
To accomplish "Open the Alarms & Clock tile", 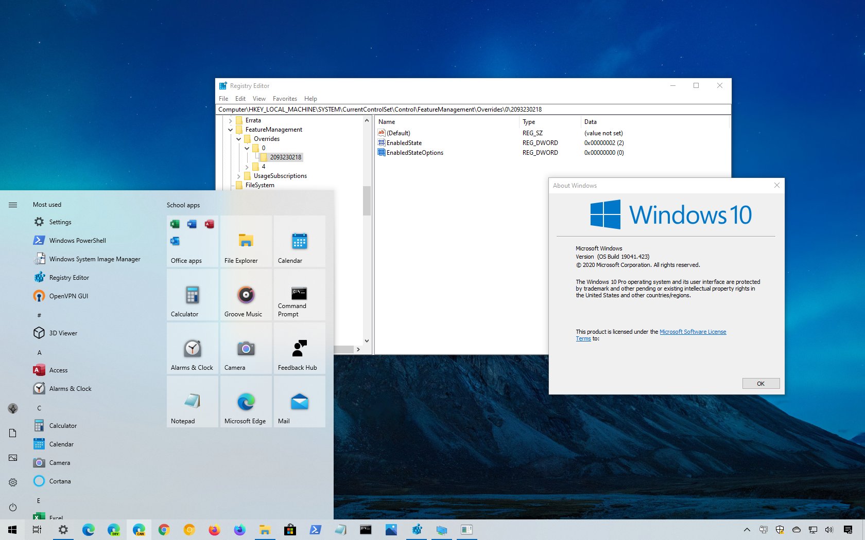I will tap(192, 349).
